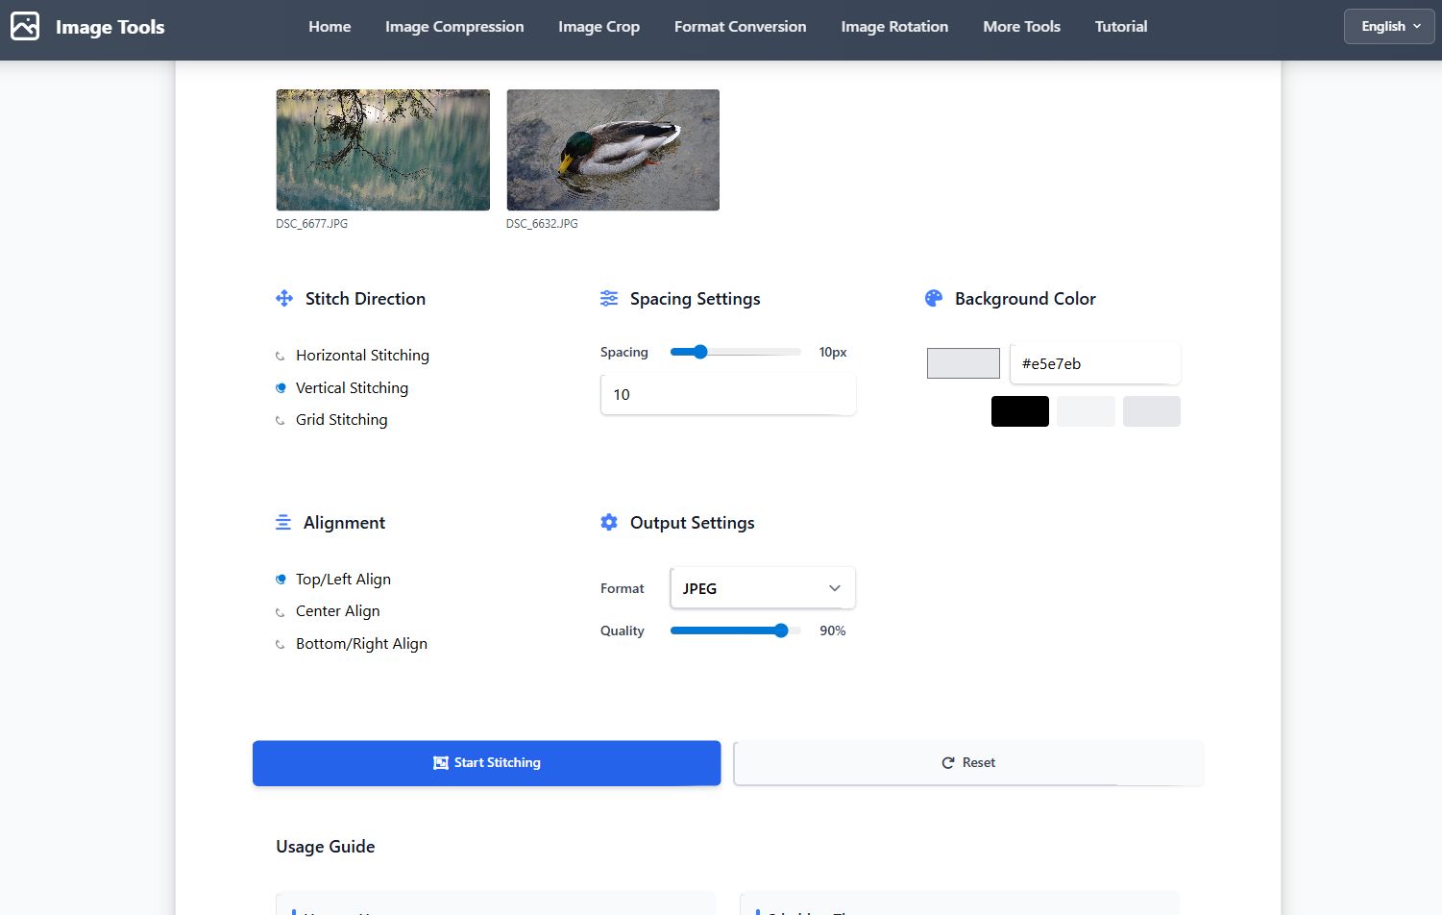Select Top/Left Align radio option

coord(281,580)
